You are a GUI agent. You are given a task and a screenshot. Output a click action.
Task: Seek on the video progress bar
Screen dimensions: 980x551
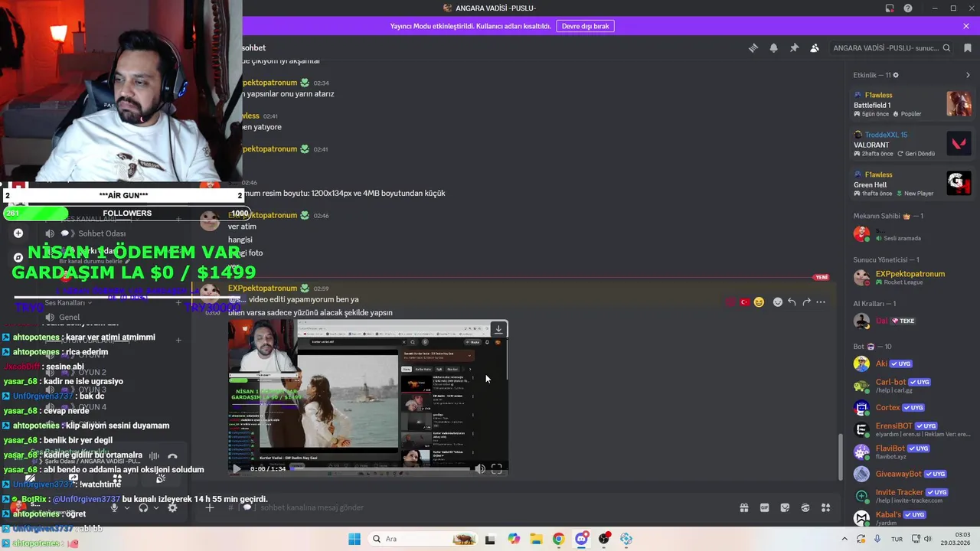pos(380,468)
